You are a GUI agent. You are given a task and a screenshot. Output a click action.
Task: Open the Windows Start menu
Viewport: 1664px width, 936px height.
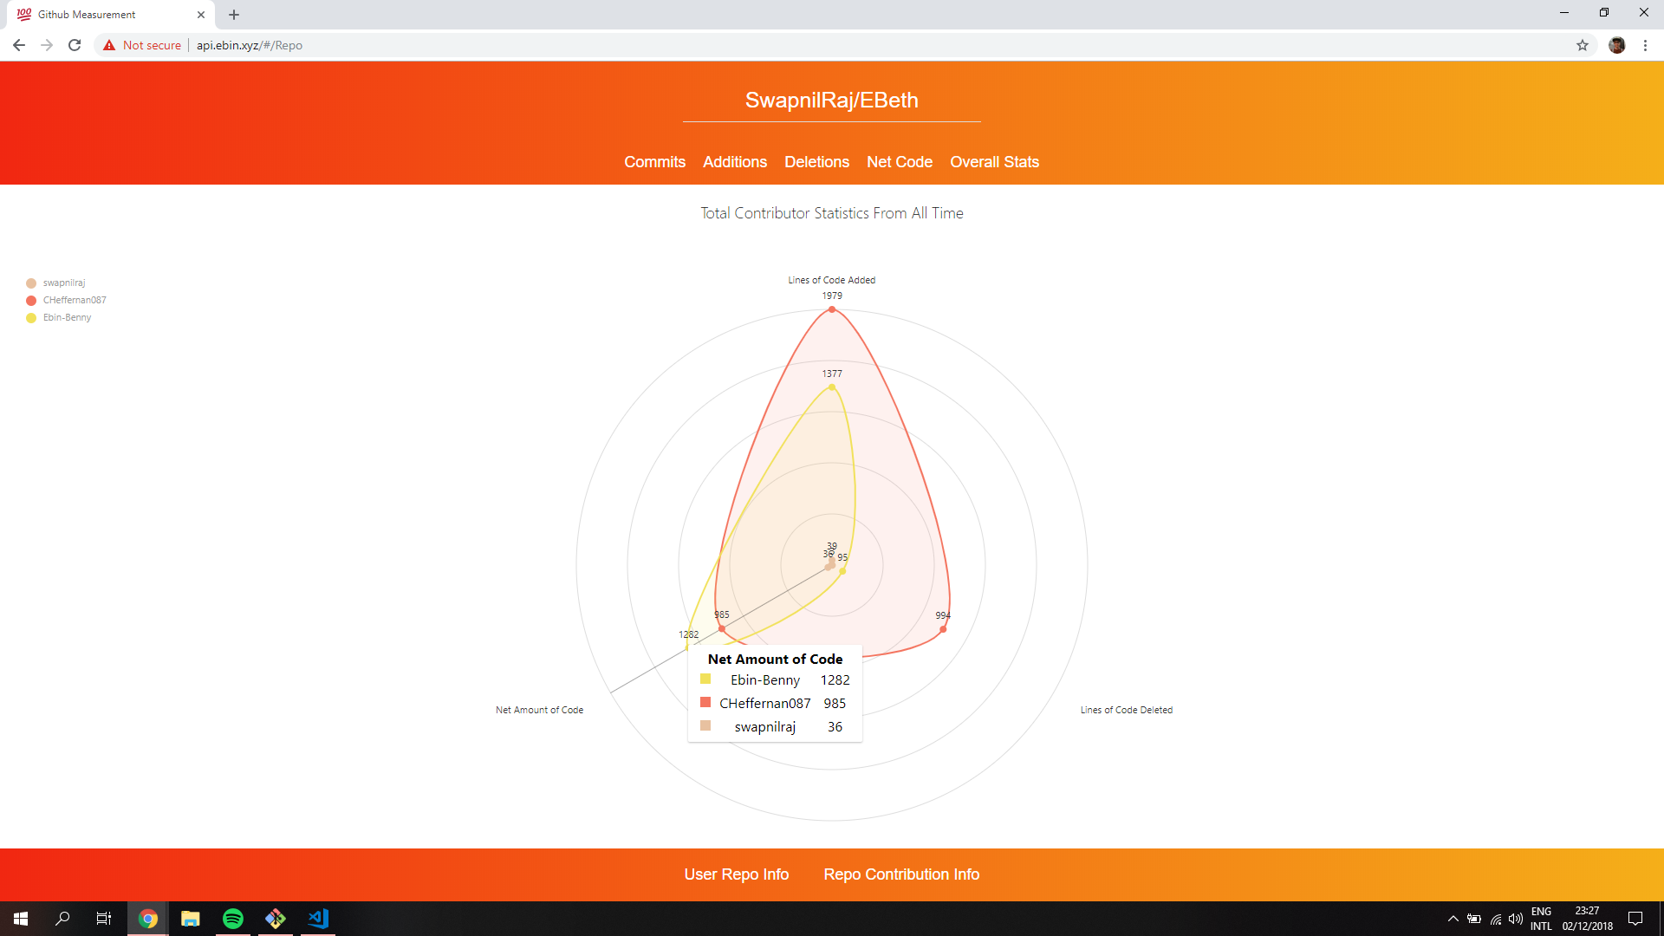coord(21,919)
